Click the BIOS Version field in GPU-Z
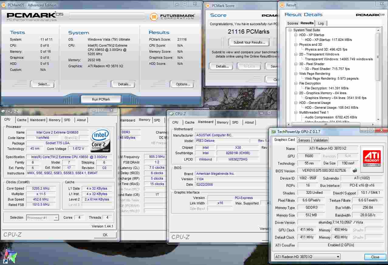 (324, 171)
